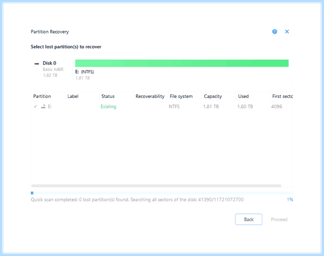Select the Existing status cell
The width and height of the screenshot is (324, 256).
pyautogui.click(x=109, y=107)
